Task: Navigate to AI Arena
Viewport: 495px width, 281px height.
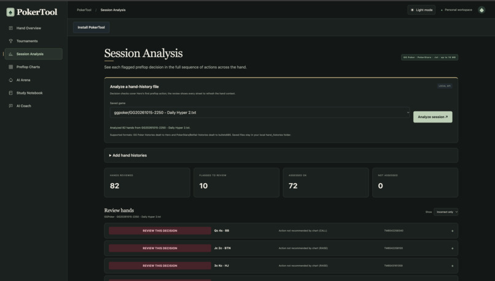Action: point(33,80)
